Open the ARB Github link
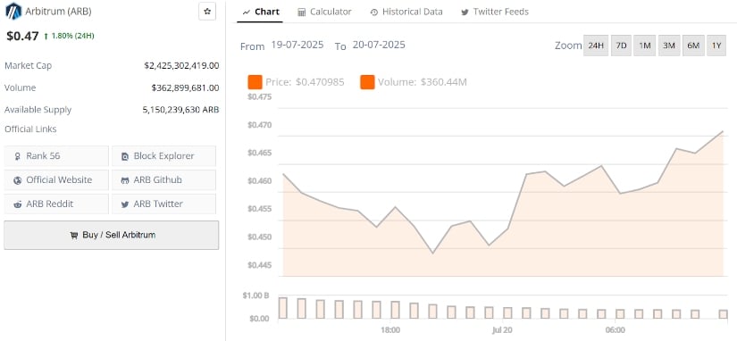 pyautogui.click(x=164, y=180)
